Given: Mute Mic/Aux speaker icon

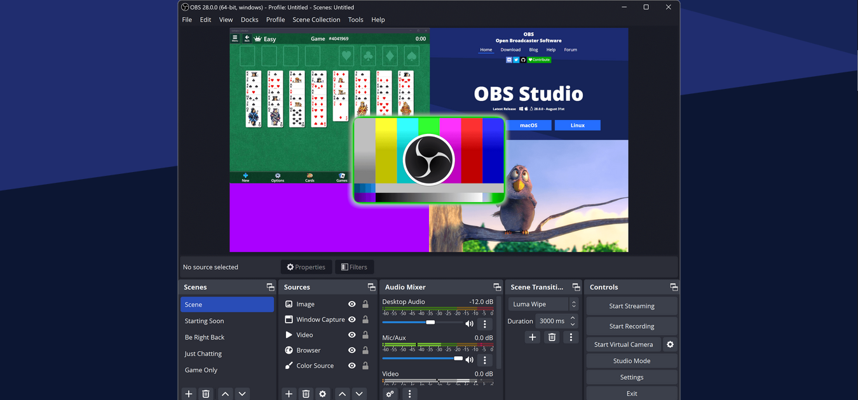Looking at the screenshot, I should click(x=470, y=359).
